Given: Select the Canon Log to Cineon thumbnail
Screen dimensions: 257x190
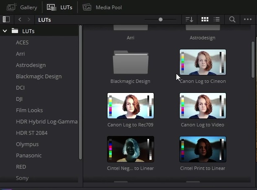Looking at the screenshot, I should pos(203,62).
